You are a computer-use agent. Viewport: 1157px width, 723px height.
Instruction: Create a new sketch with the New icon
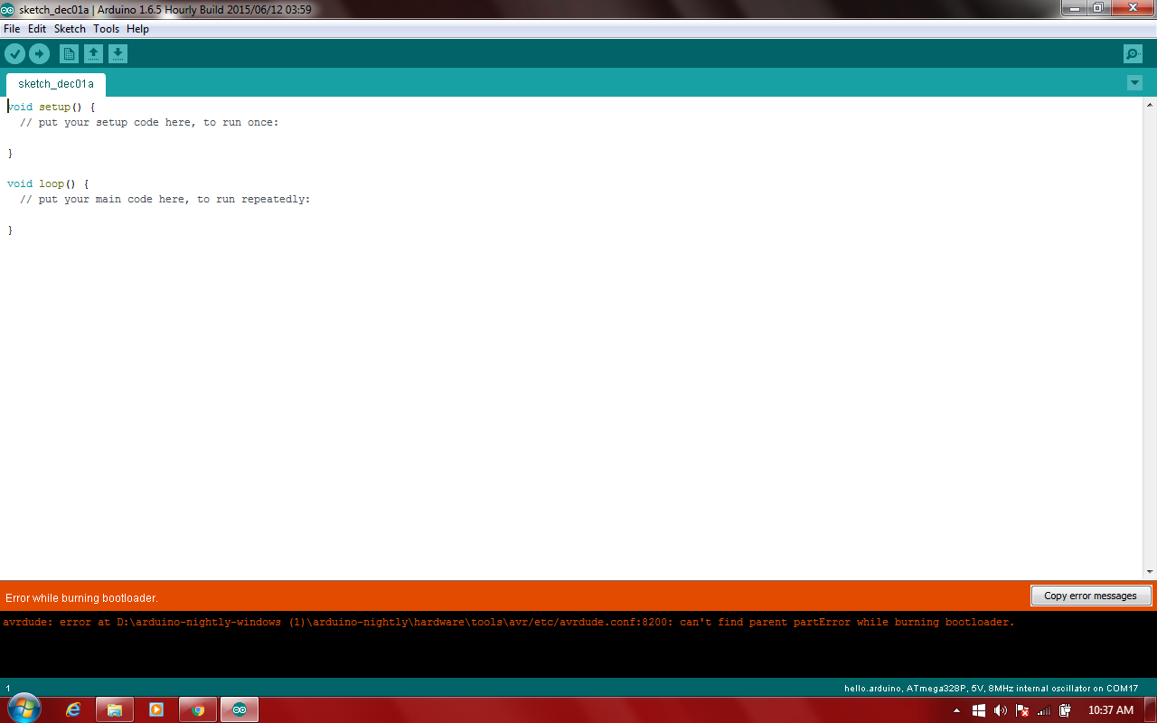[x=69, y=54]
